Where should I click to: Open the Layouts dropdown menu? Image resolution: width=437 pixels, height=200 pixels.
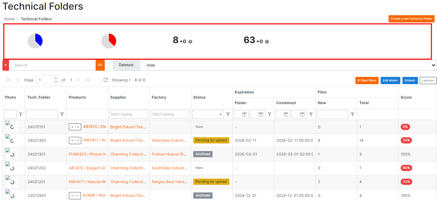tap(428, 80)
